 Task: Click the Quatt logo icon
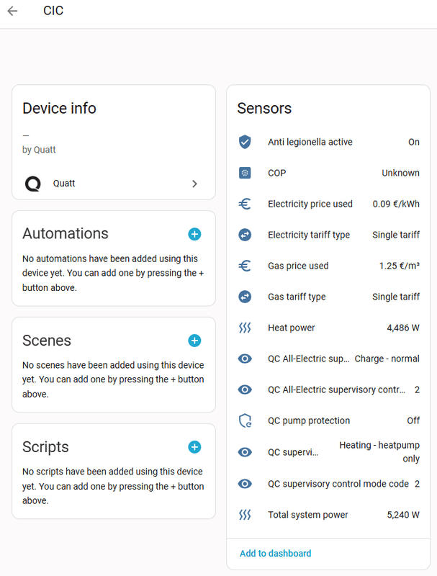pos(33,184)
